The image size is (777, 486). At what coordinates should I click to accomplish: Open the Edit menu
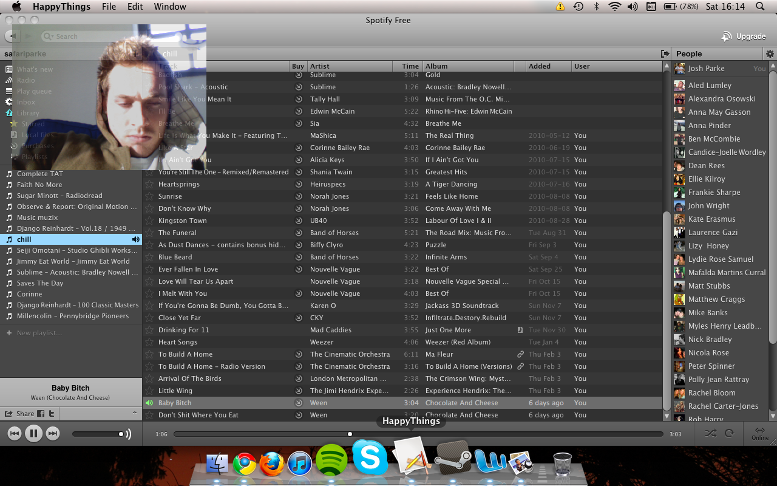coord(135,7)
